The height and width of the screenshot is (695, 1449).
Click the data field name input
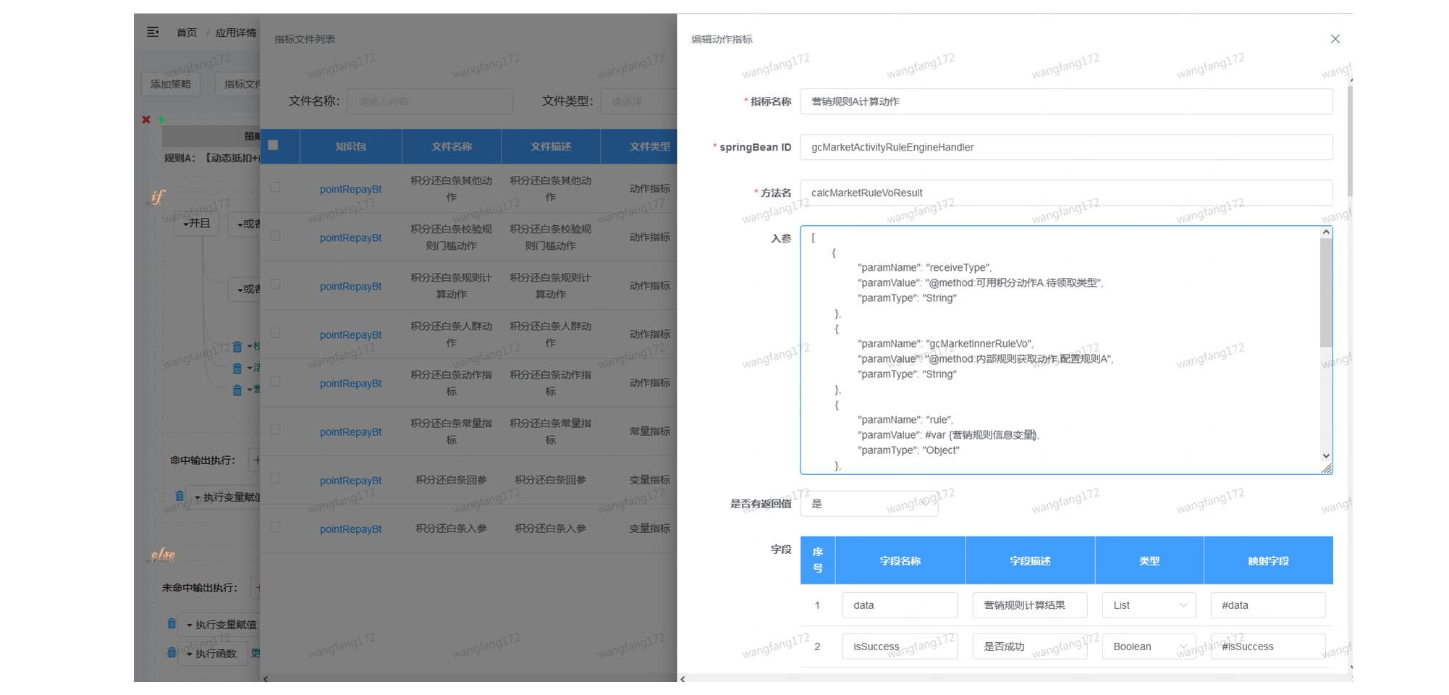click(x=900, y=605)
